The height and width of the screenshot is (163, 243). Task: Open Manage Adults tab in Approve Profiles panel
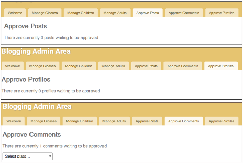(113, 66)
